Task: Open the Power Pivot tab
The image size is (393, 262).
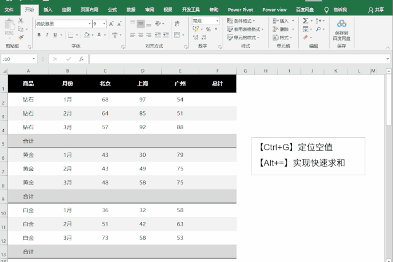Action: (x=240, y=10)
